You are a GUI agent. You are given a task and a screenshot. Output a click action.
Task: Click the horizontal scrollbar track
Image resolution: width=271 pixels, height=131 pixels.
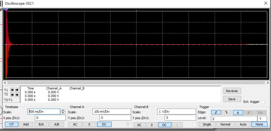tap(137, 83)
